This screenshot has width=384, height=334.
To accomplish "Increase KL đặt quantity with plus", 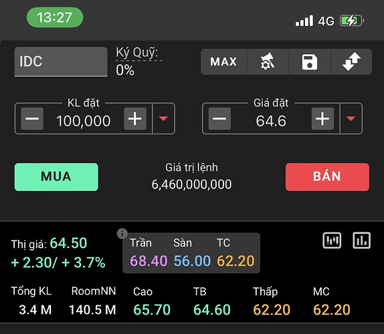I will click(135, 119).
